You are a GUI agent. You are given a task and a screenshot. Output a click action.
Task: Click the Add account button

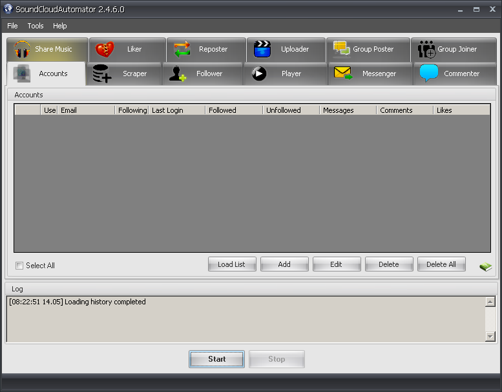(x=284, y=264)
